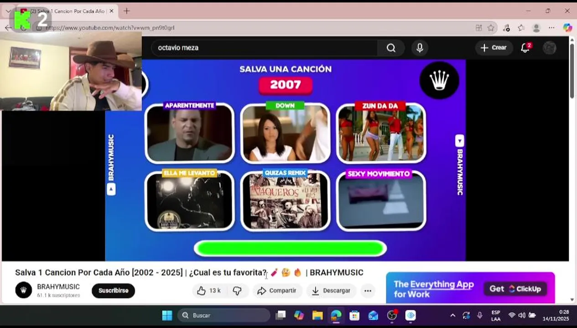Open the BRAHYMUSIC channel avatar

[x=24, y=290]
